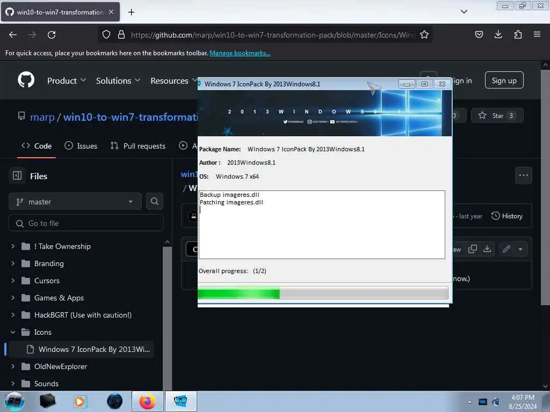Screen dimensions: 550x412
Task: Expand the Cursors folder chevron
Action: click(13, 281)
